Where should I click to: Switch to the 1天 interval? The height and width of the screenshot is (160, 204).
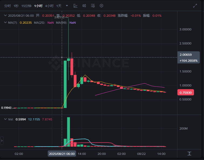[59, 6]
